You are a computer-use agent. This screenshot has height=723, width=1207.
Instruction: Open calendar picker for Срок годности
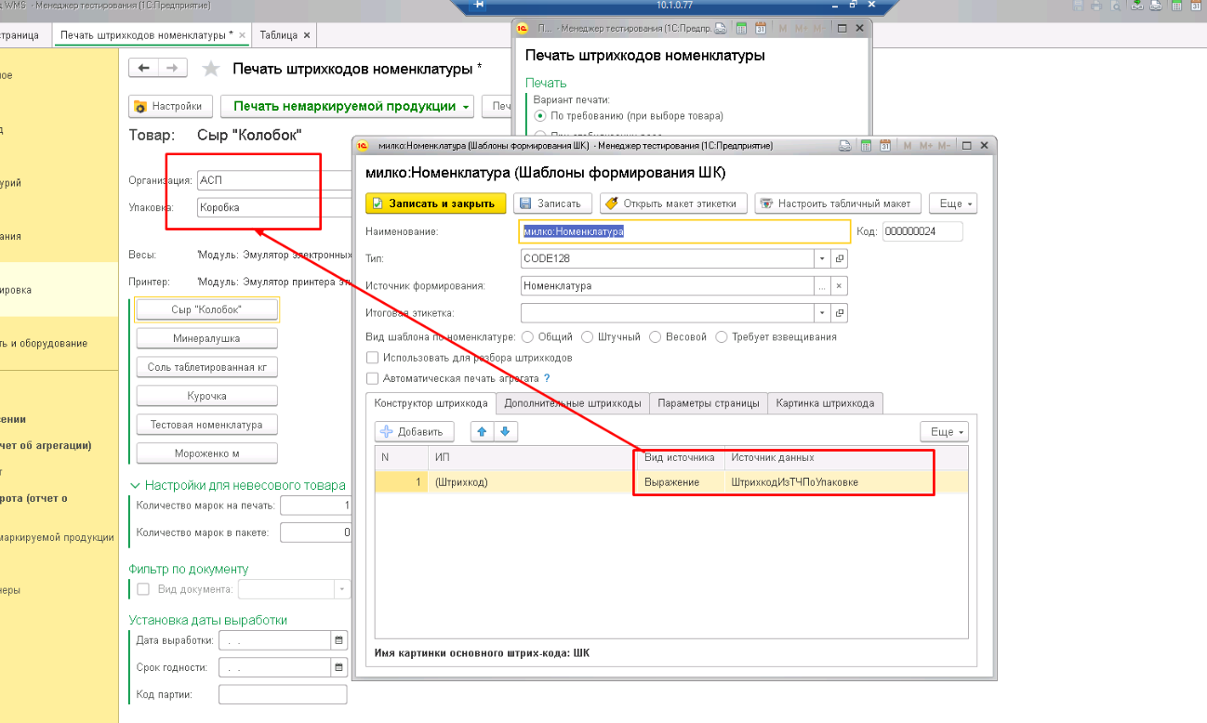339,667
